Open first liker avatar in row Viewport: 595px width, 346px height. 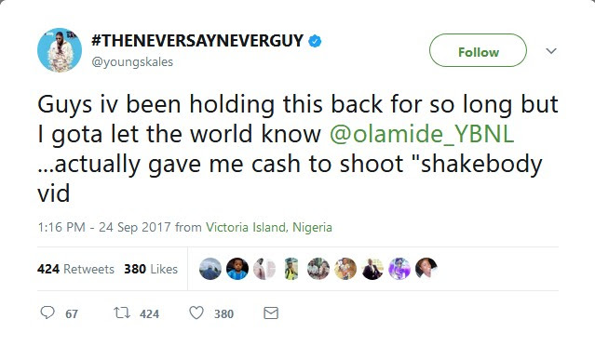[x=210, y=269]
